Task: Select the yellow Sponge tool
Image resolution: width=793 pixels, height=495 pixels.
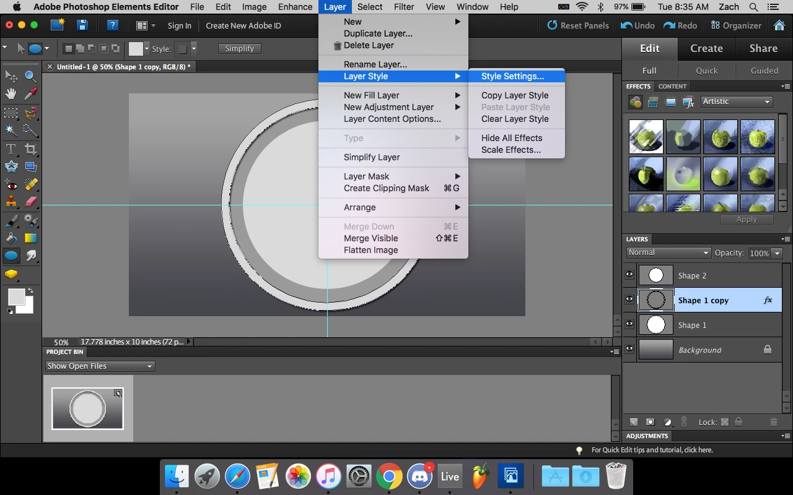Action: pos(11,274)
